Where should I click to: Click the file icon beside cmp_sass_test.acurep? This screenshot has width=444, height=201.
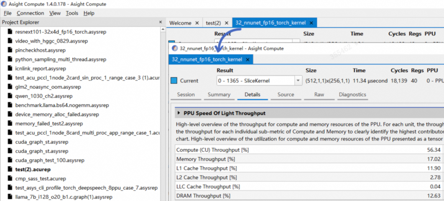(x=10, y=179)
